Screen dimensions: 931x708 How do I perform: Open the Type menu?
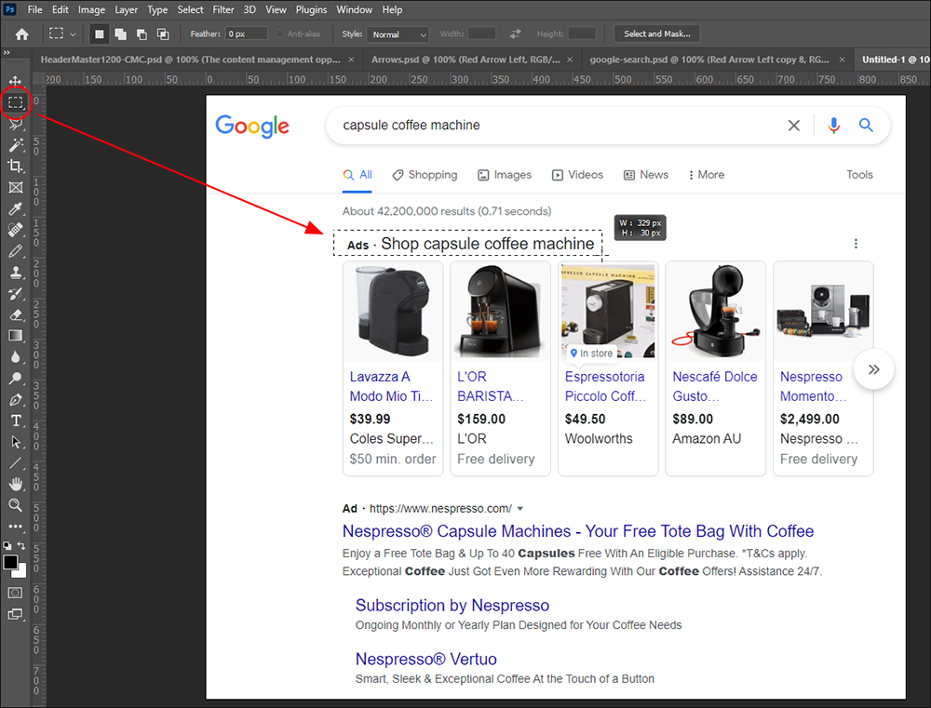pos(157,9)
